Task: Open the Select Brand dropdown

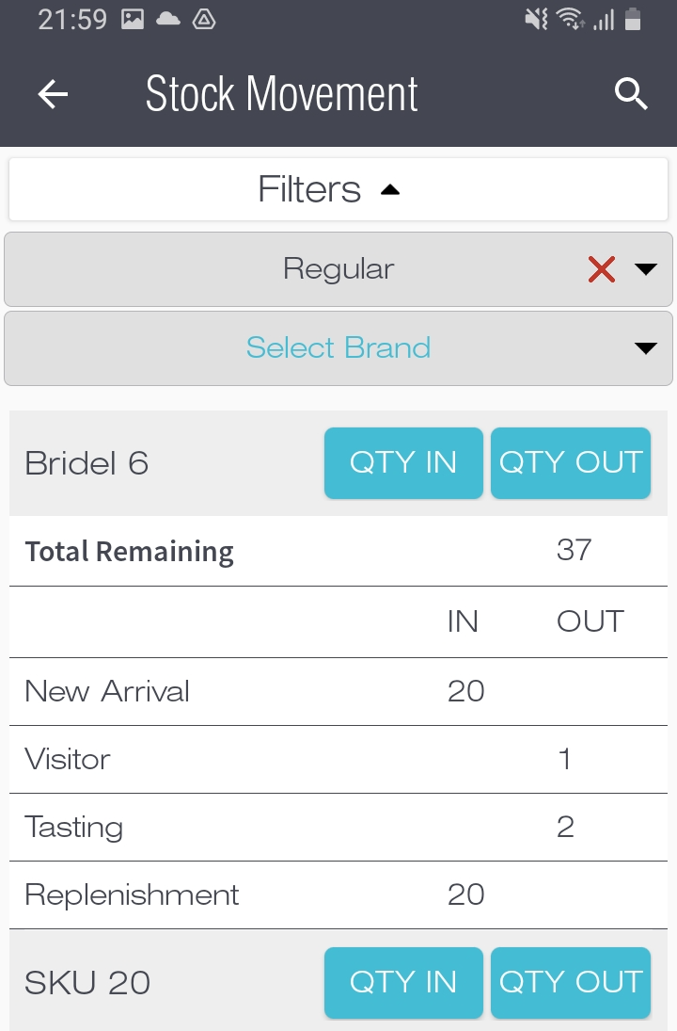Action: click(x=338, y=348)
